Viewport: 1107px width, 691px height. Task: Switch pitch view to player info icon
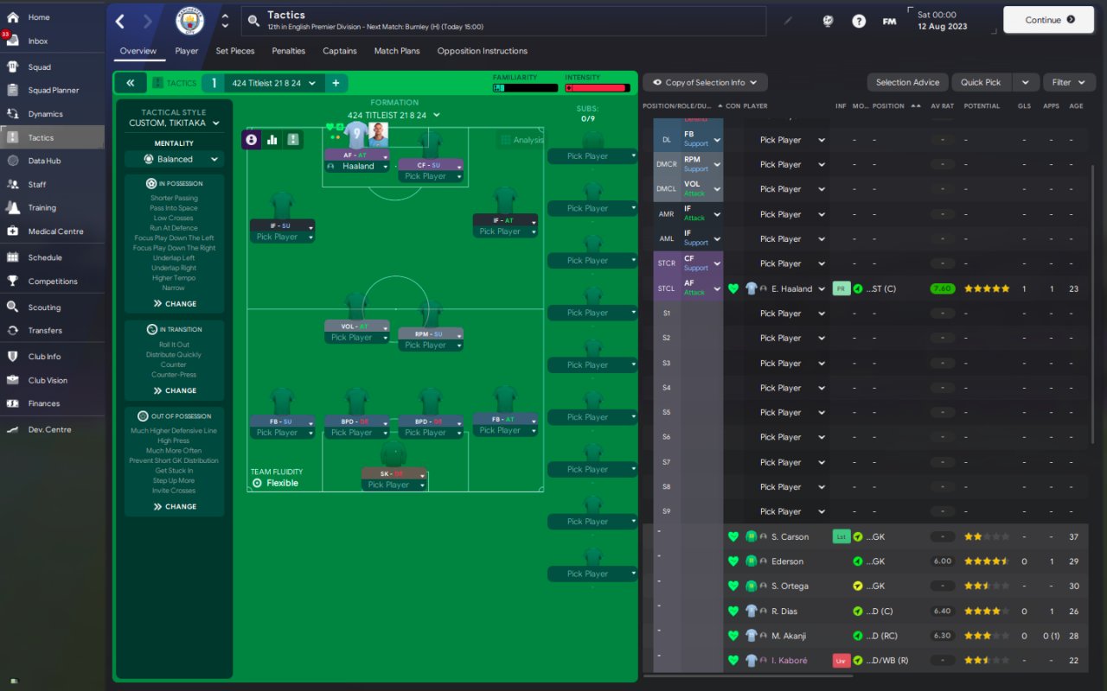coord(252,139)
